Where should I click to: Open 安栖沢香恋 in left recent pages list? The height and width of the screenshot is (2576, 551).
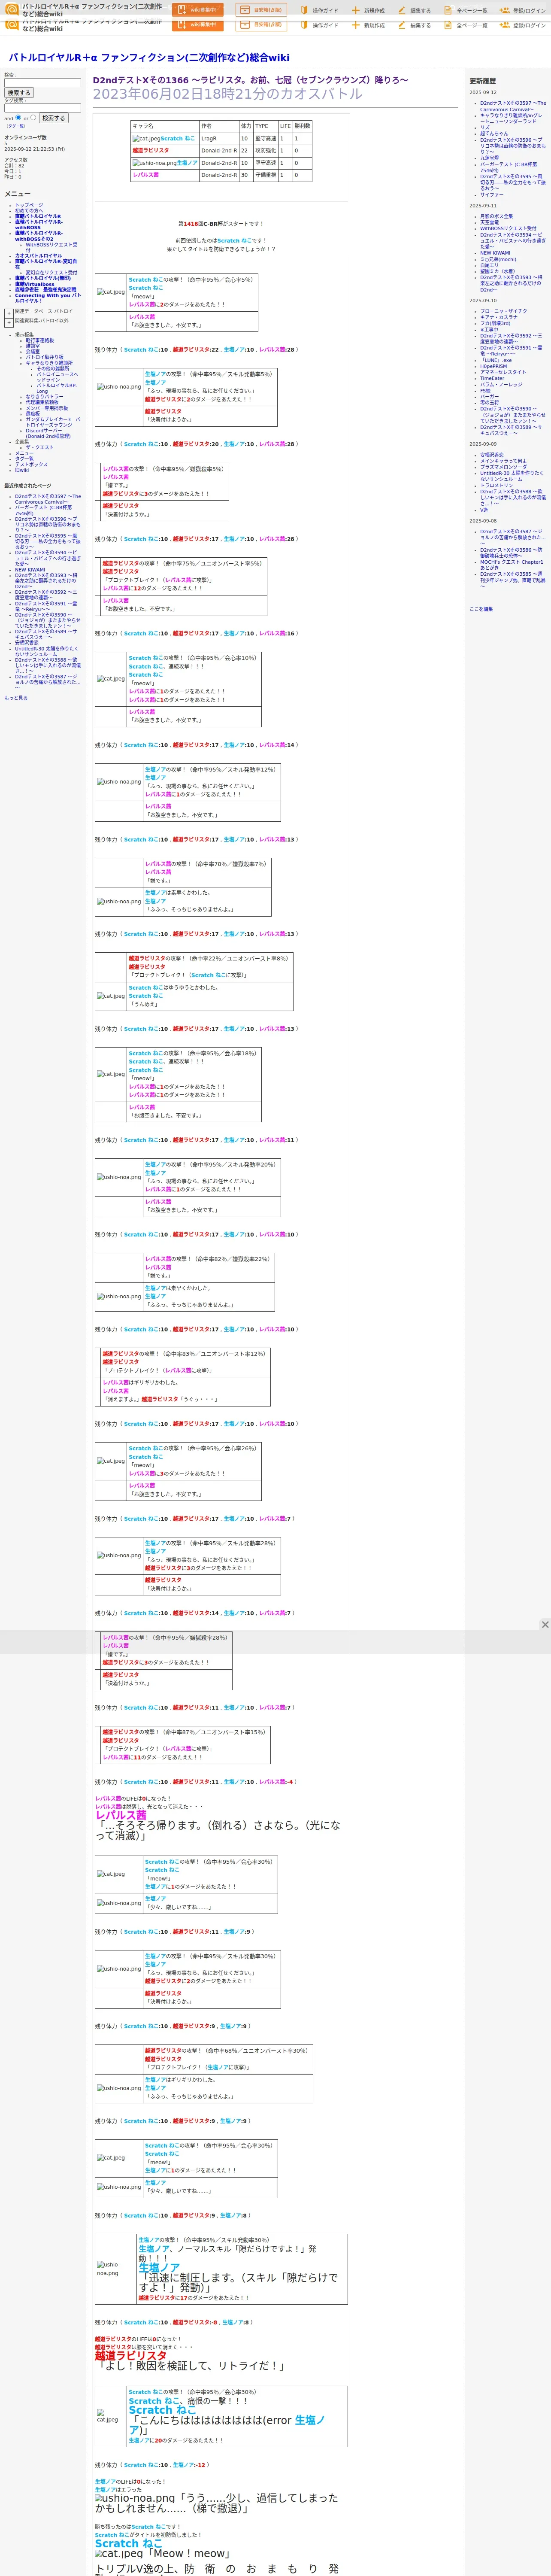click(x=27, y=643)
